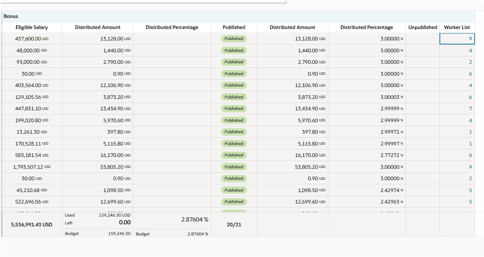
Task: Select the Bonus section header
Action: pyautogui.click(x=238, y=16)
